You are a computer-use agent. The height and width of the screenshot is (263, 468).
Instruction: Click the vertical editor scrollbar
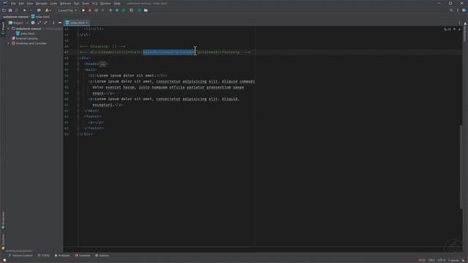pyautogui.click(x=461, y=167)
